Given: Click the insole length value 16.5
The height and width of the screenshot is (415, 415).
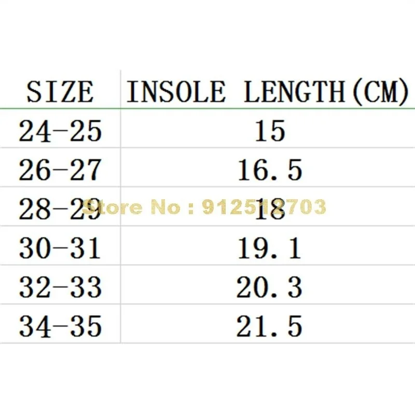Looking at the screenshot, I should (270, 171).
